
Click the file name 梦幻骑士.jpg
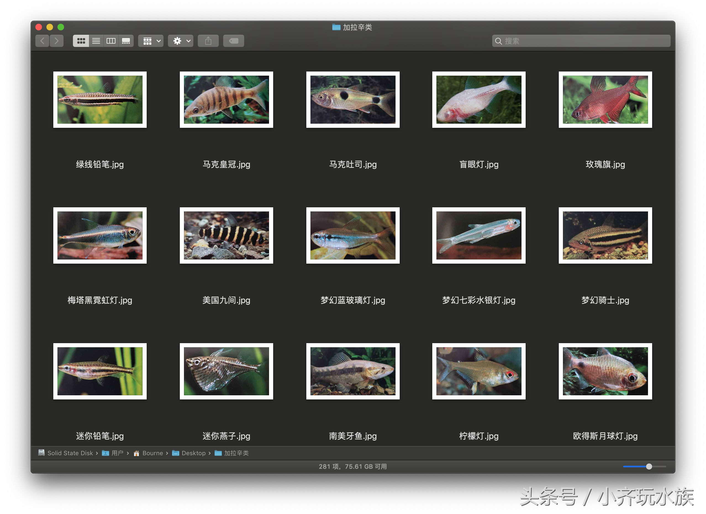605,300
